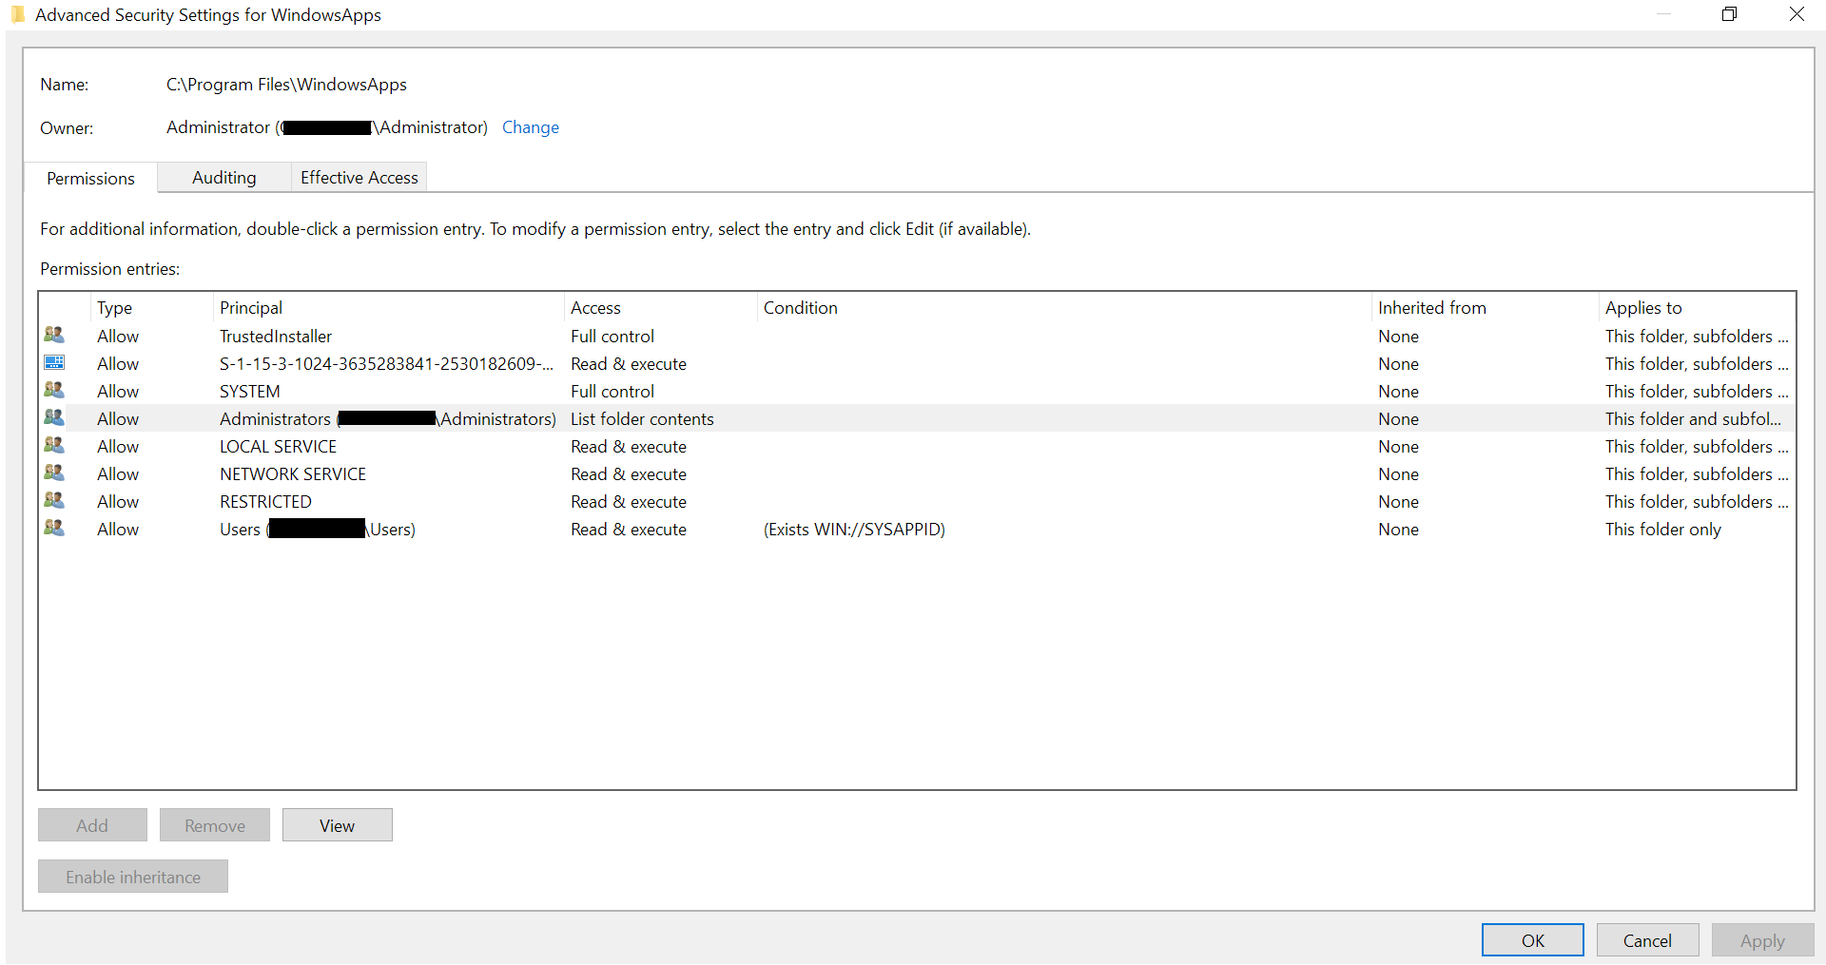The width and height of the screenshot is (1826, 965).
Task: Select the TrustedInstaller principal entry
Action: pos(276,336)
